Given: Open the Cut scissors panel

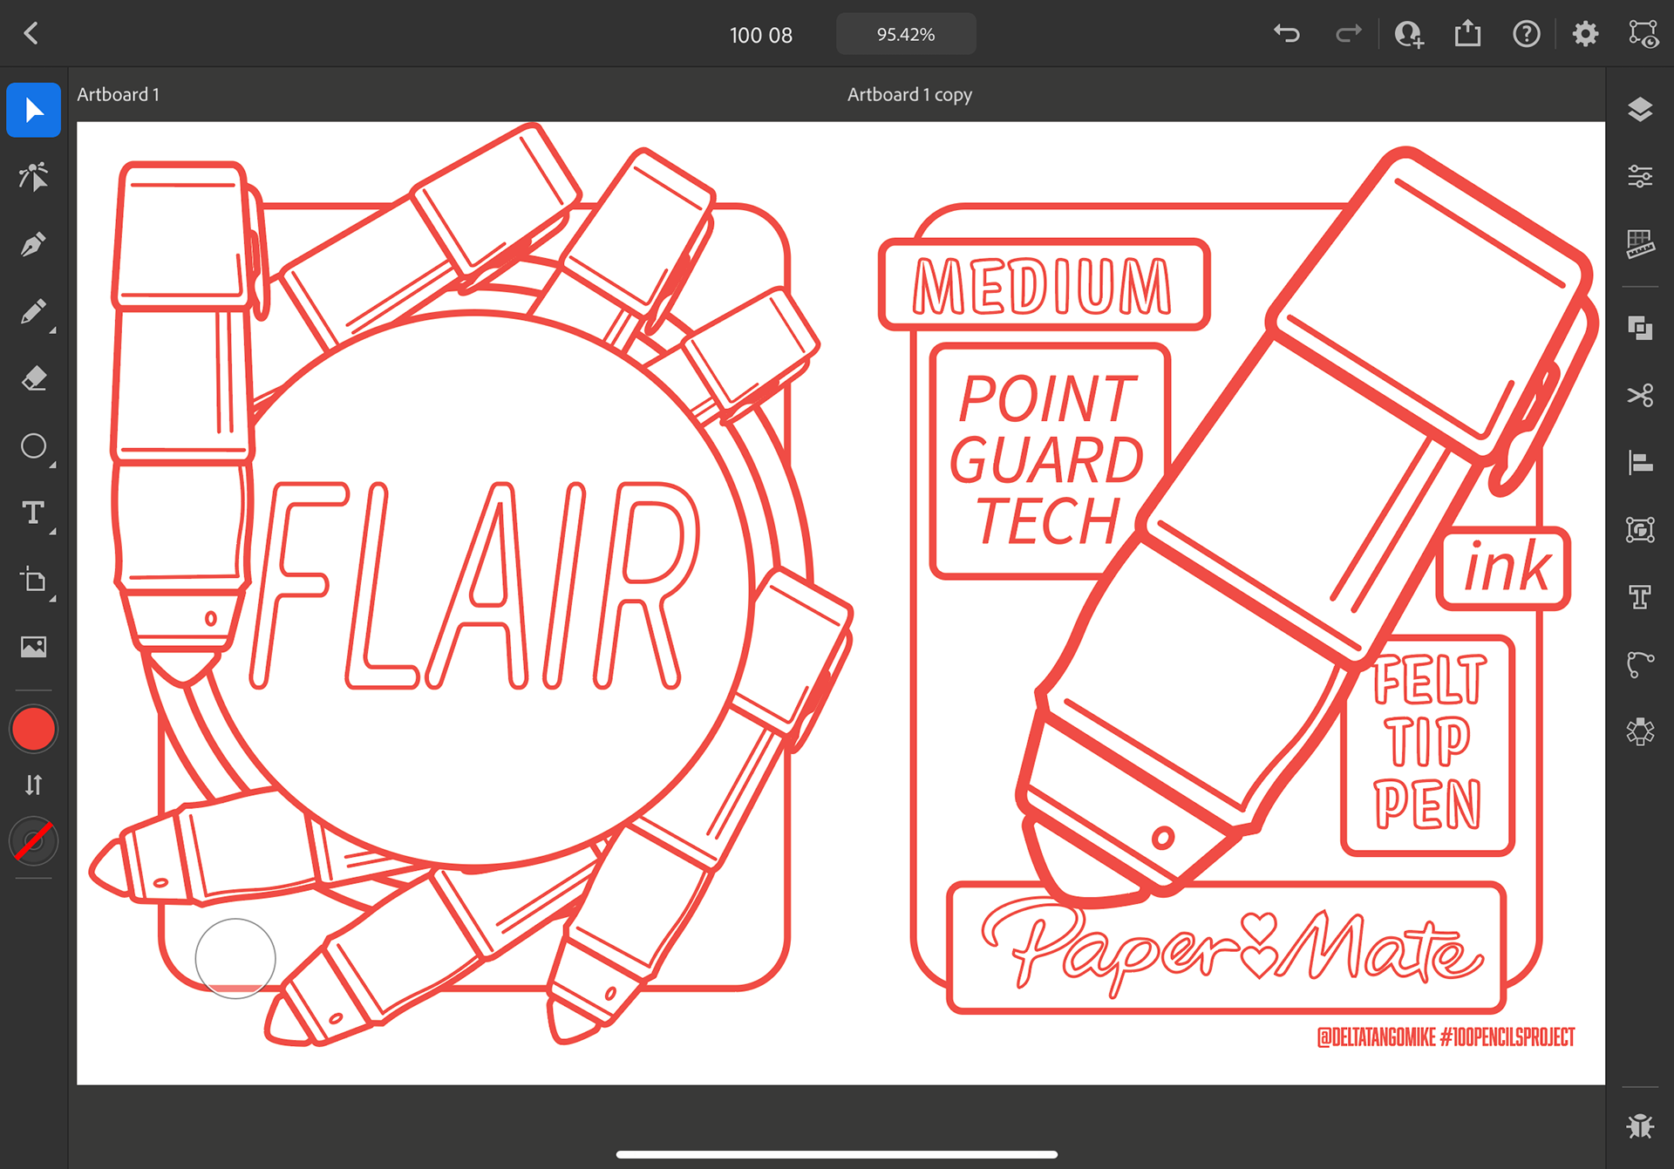Looking at the screenshot, I should point(1640,395).
